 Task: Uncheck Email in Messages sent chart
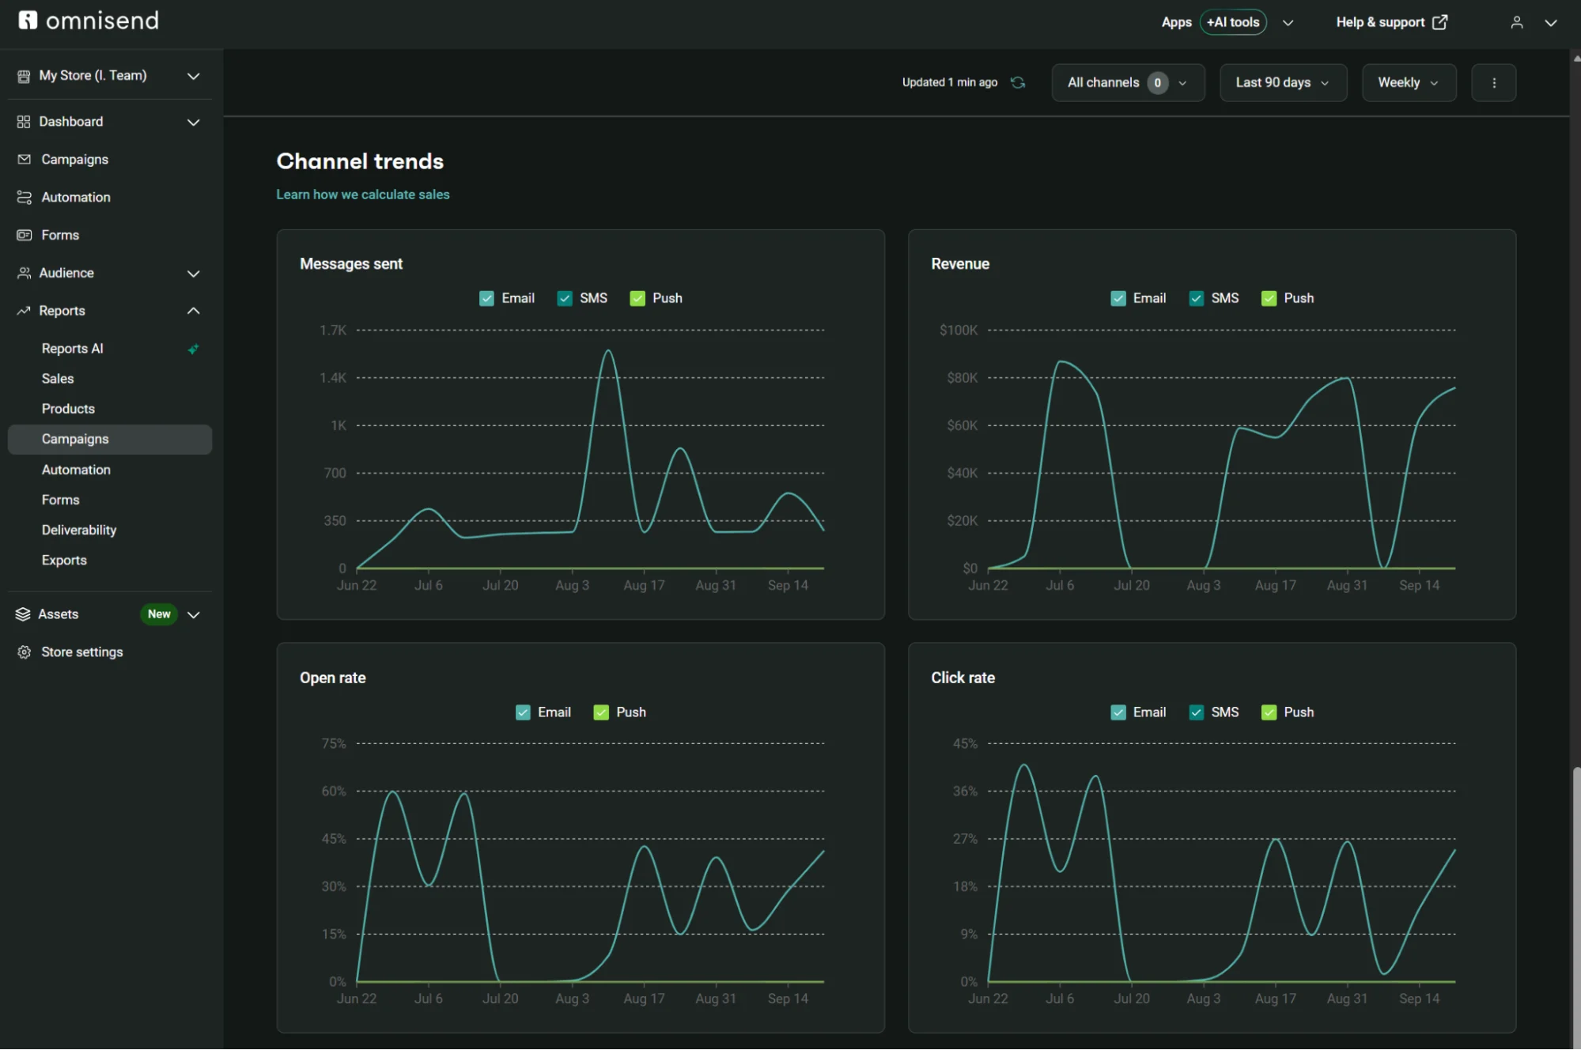(486, 299)
